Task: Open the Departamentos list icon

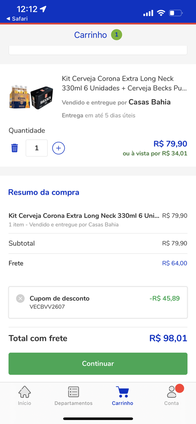Action: click(x=74, y=392)
